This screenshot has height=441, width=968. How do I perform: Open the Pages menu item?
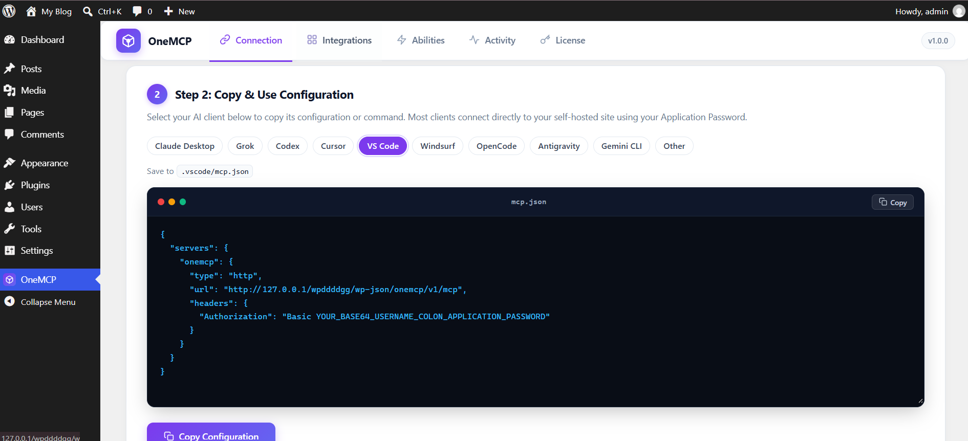50,113
